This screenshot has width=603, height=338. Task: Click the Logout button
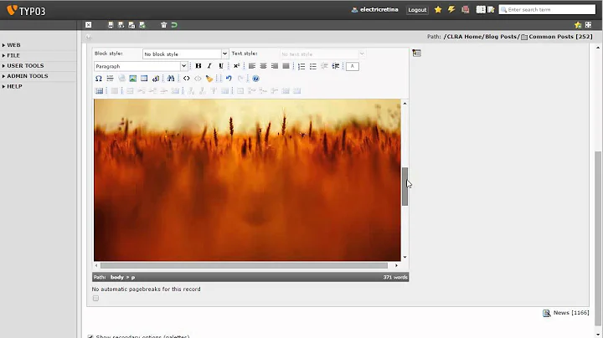[417, 10]
